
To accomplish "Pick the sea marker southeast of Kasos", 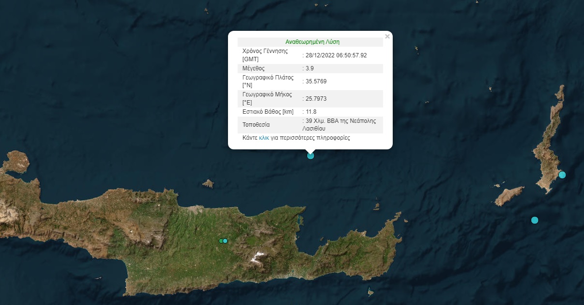I will point(535,220).
